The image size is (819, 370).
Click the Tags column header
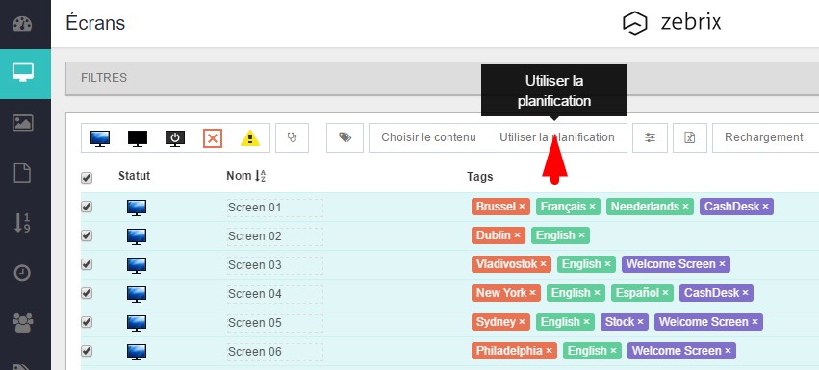[480, 177]
